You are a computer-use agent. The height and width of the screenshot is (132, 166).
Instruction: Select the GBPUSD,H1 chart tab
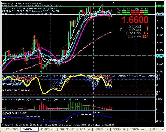(29, 129)
